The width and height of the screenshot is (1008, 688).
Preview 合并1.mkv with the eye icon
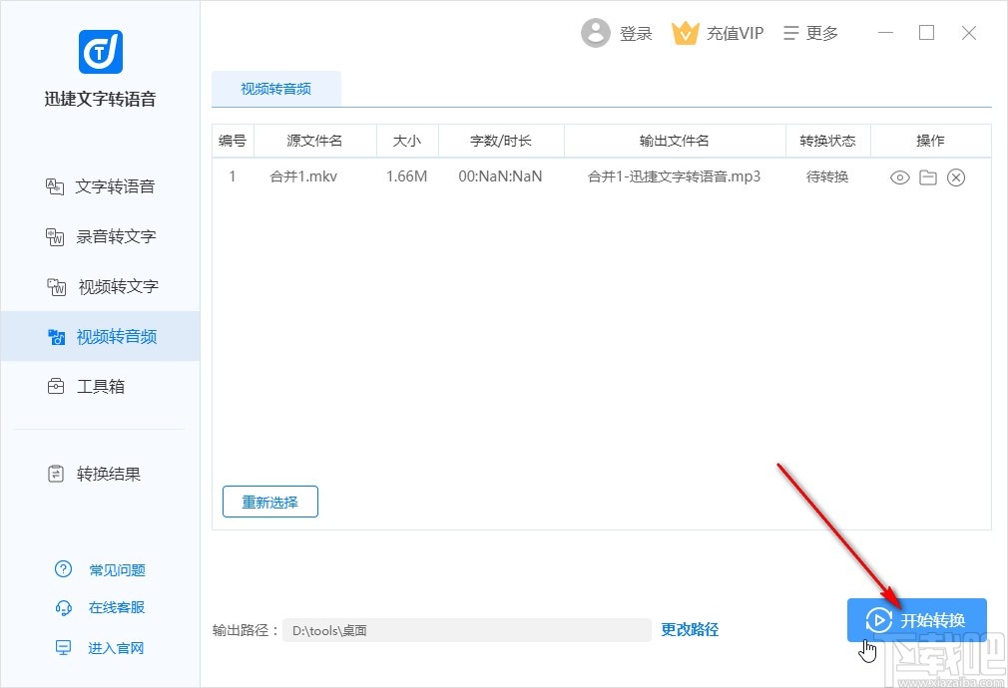(899, 176)
